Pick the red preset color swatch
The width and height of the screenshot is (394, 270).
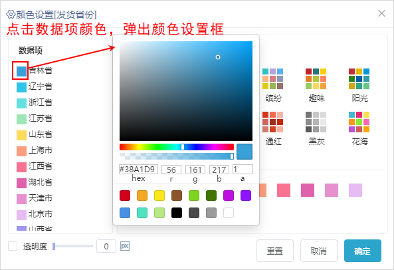pos(125,196)
